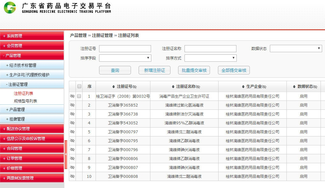Open 规格型号列表 in the sidebar
325x188 pixels.
25,101
